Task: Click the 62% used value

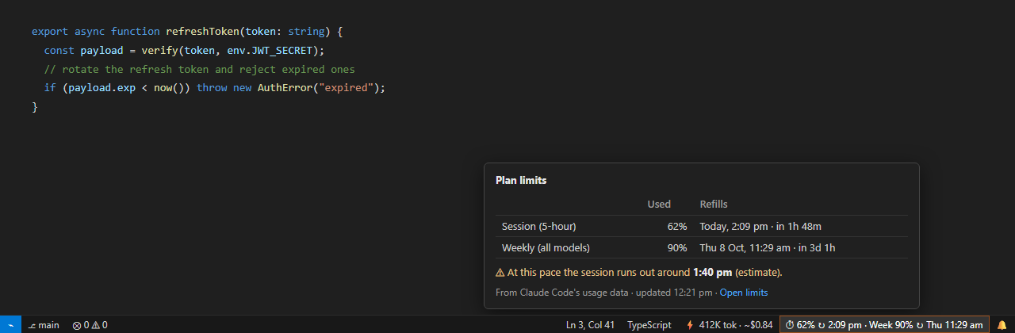Action: [x=677, y=226]
